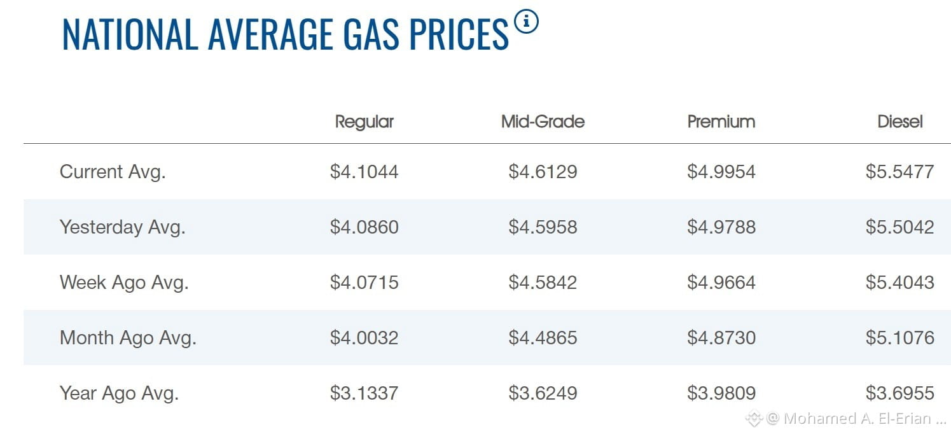Click the watermark logo icon at bottom right
The height and width of the screenshot is (434, 951).
click(754, 418)
